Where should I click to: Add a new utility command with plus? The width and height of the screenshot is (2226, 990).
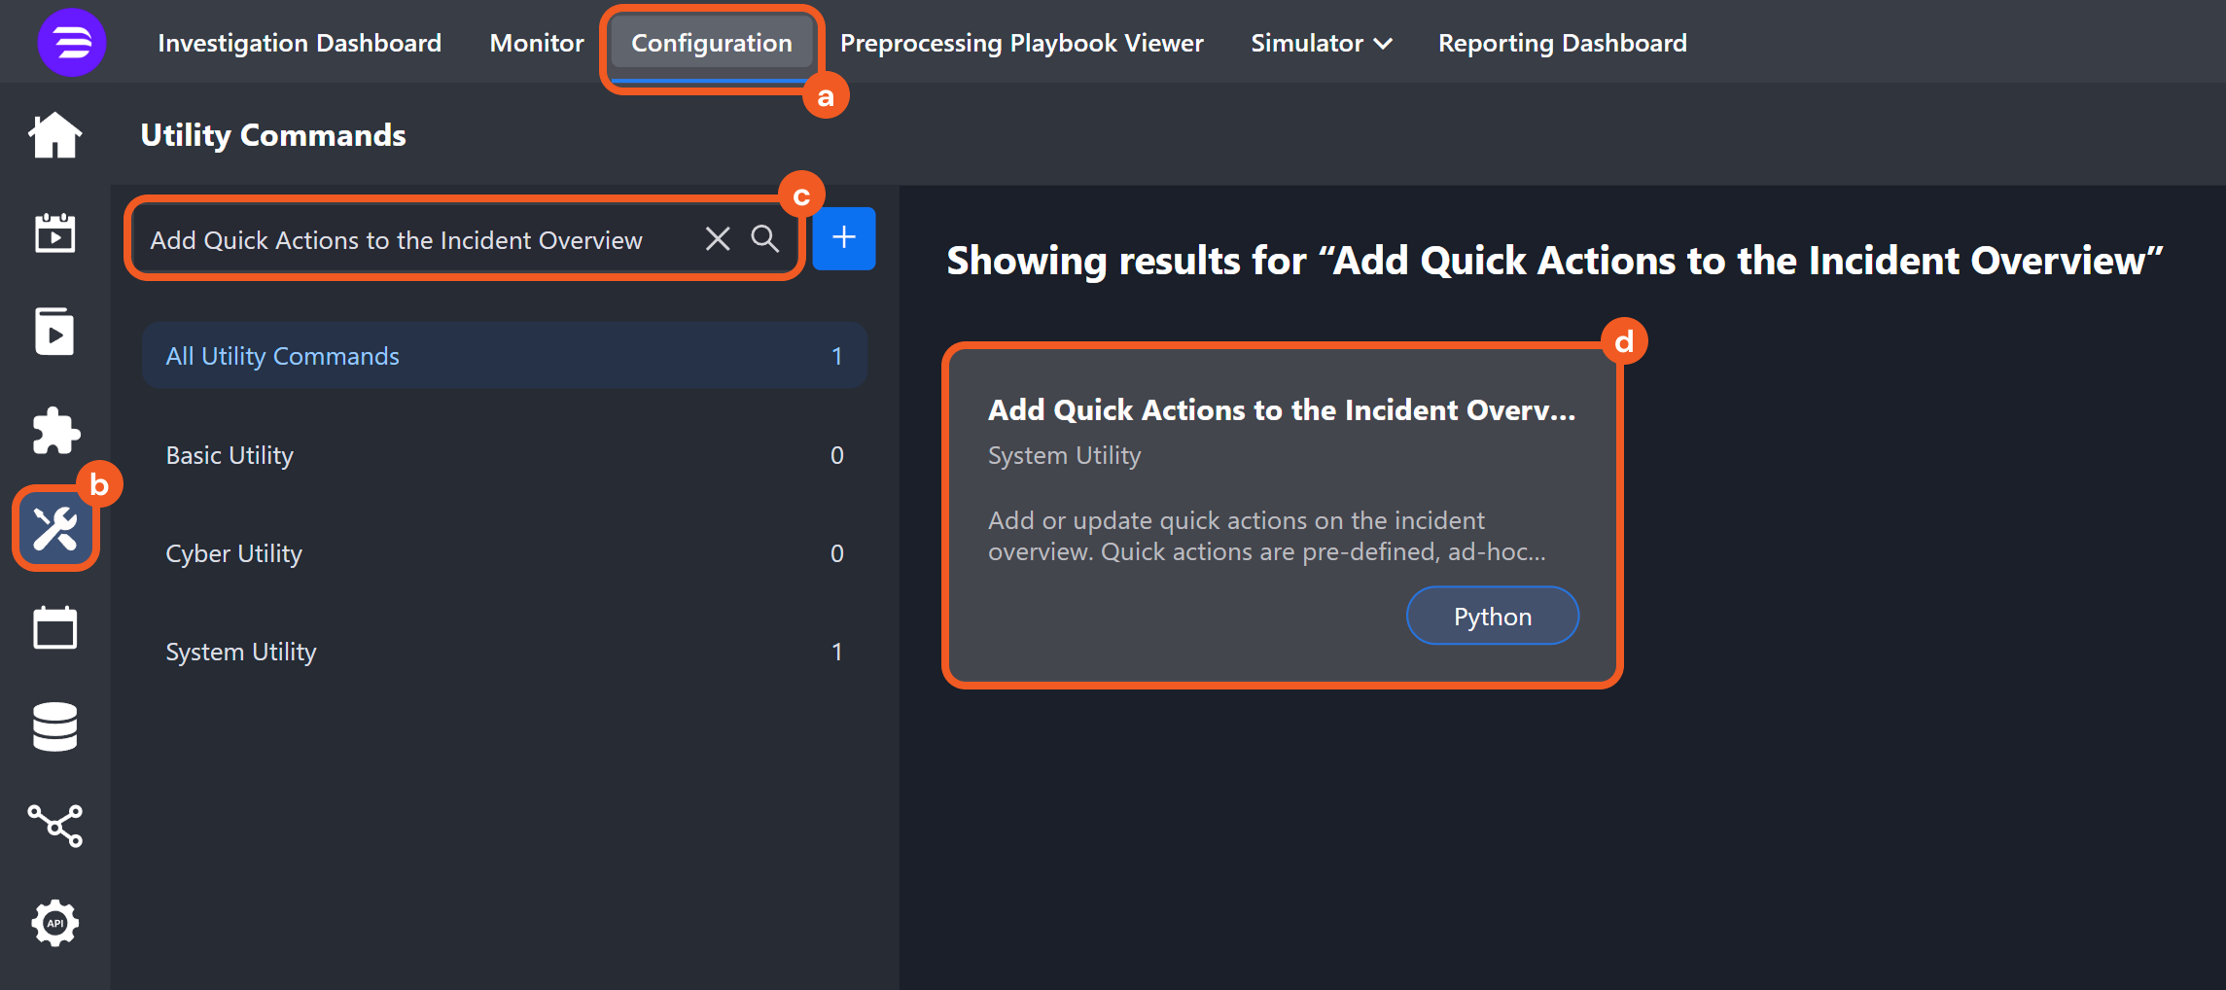tap(844, 238)
